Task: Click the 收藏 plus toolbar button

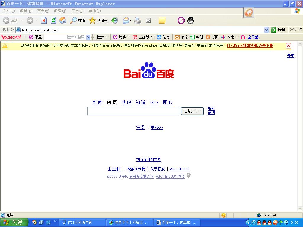Action: tap(228, 37)
